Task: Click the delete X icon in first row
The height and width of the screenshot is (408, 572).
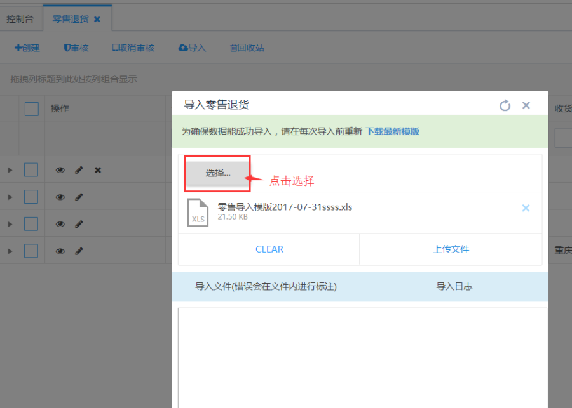Action: pos(98,170)
